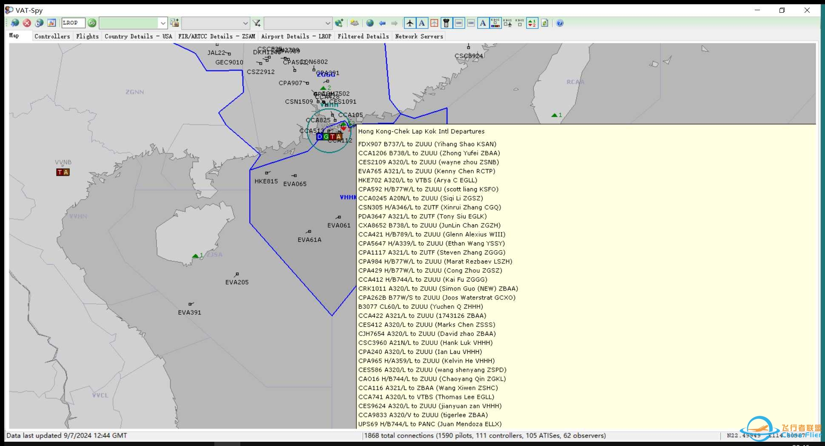Click 'Hong Kong-Chek Lap Kok Intl Departures' header
This screenshot has height=446, width=825.
coord(421,131)
